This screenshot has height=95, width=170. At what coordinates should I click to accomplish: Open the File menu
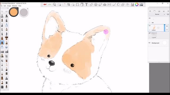click(1, 6)
